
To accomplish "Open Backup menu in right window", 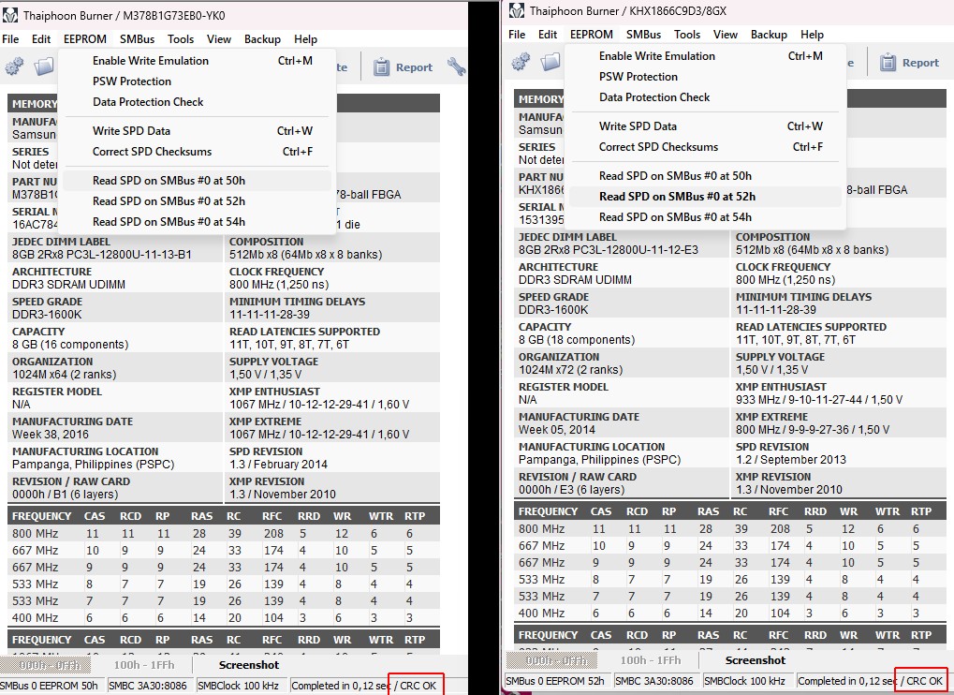I will click(769, 34).
